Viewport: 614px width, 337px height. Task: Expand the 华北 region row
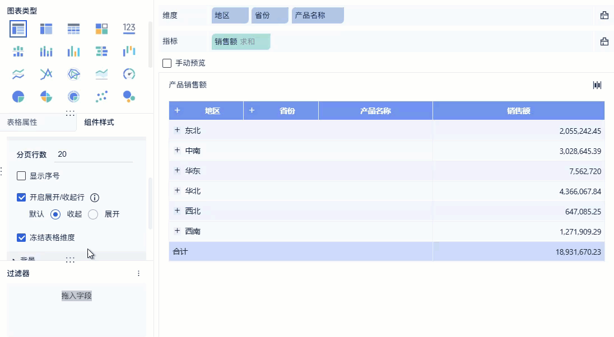177,190
